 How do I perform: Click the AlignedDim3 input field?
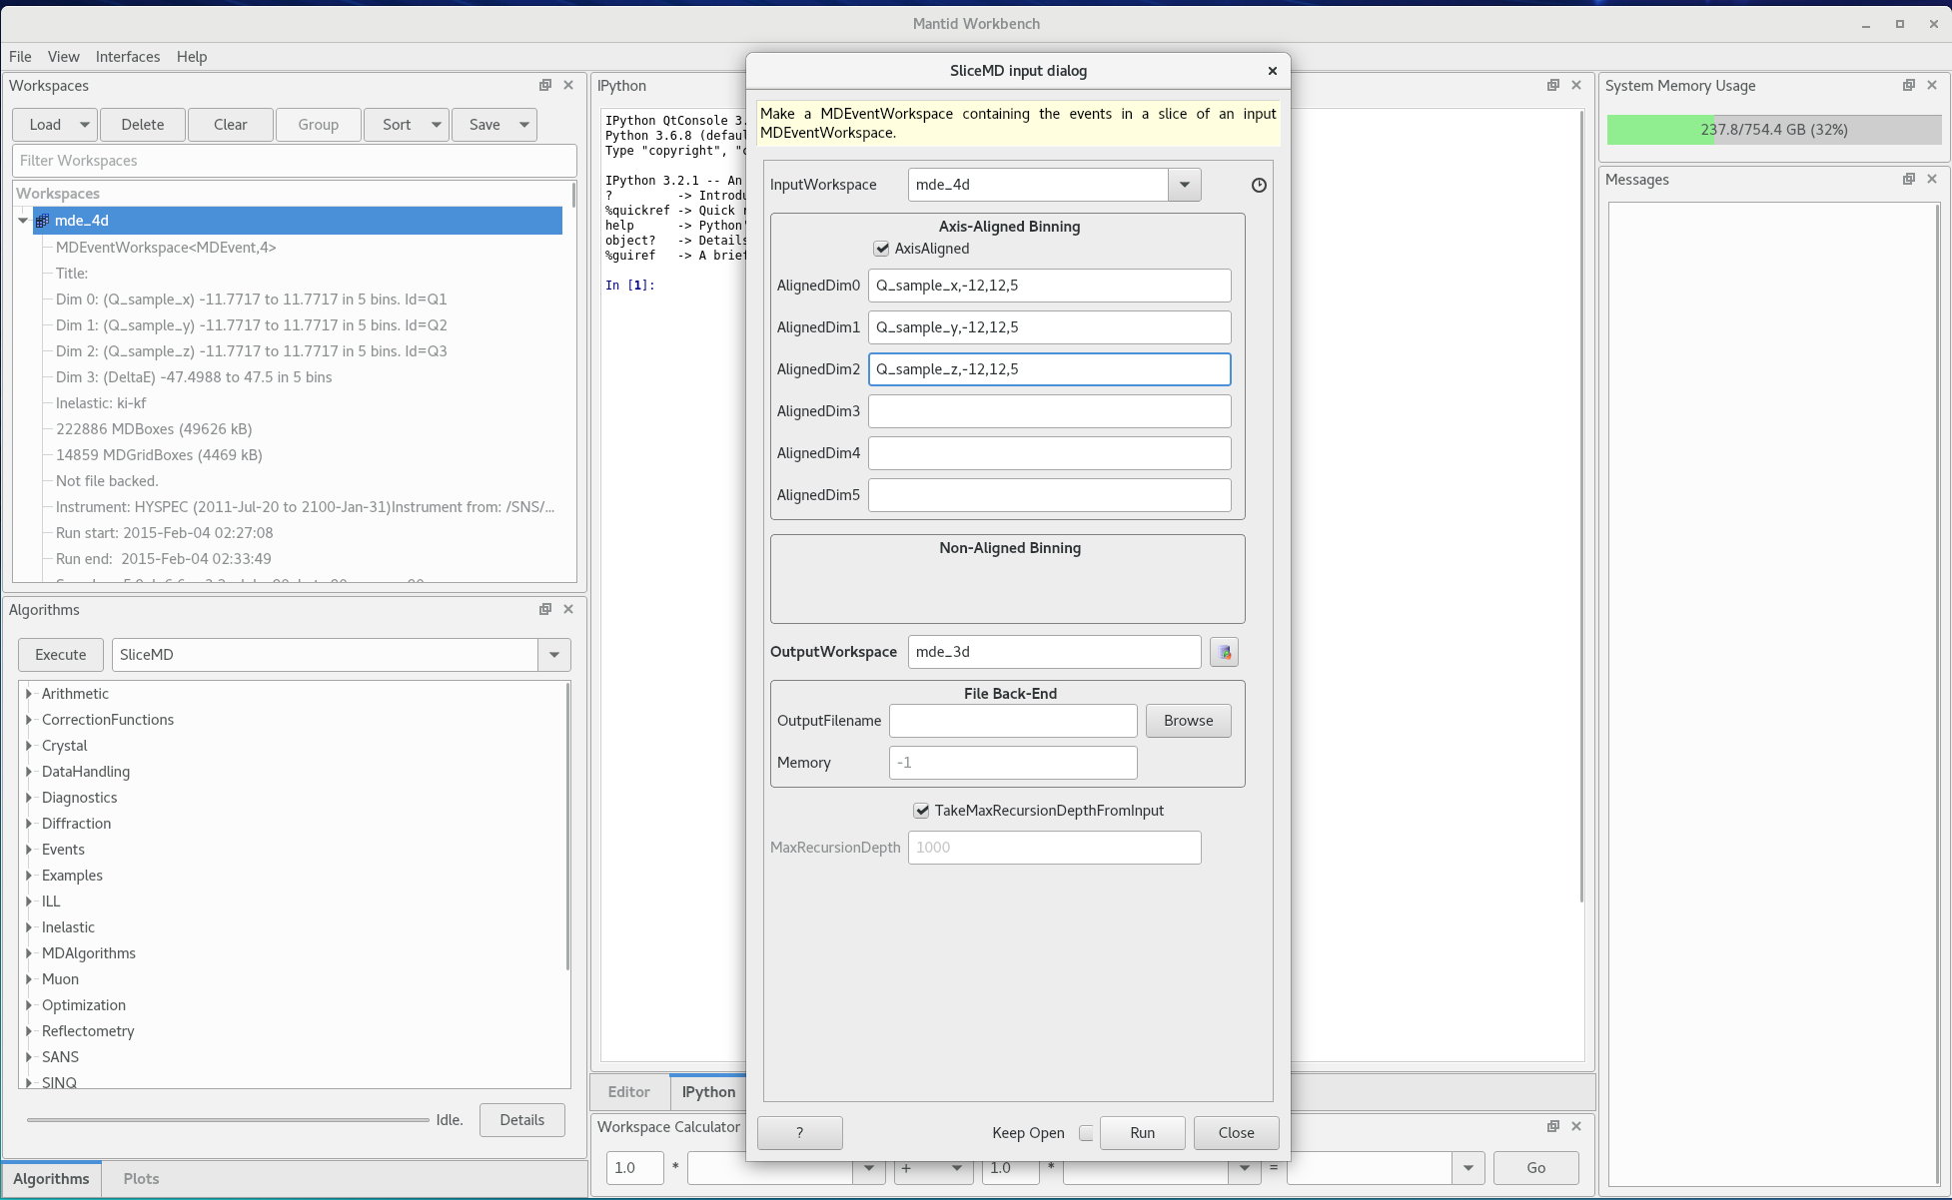1049,411
